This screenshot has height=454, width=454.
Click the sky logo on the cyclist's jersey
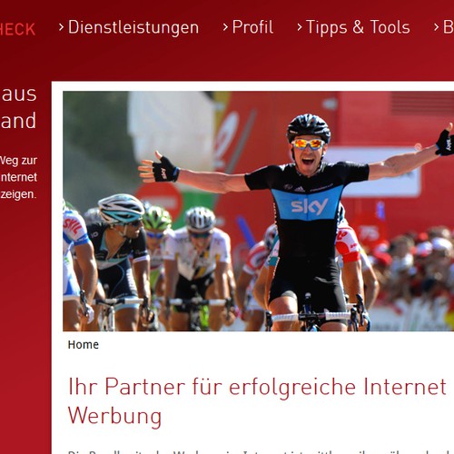(x=310, y=207)
